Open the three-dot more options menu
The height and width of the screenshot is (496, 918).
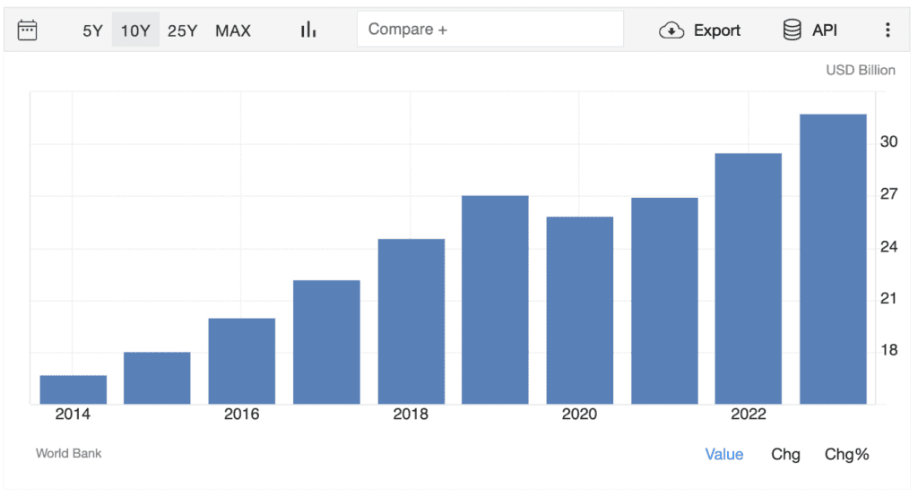point(888,30)
